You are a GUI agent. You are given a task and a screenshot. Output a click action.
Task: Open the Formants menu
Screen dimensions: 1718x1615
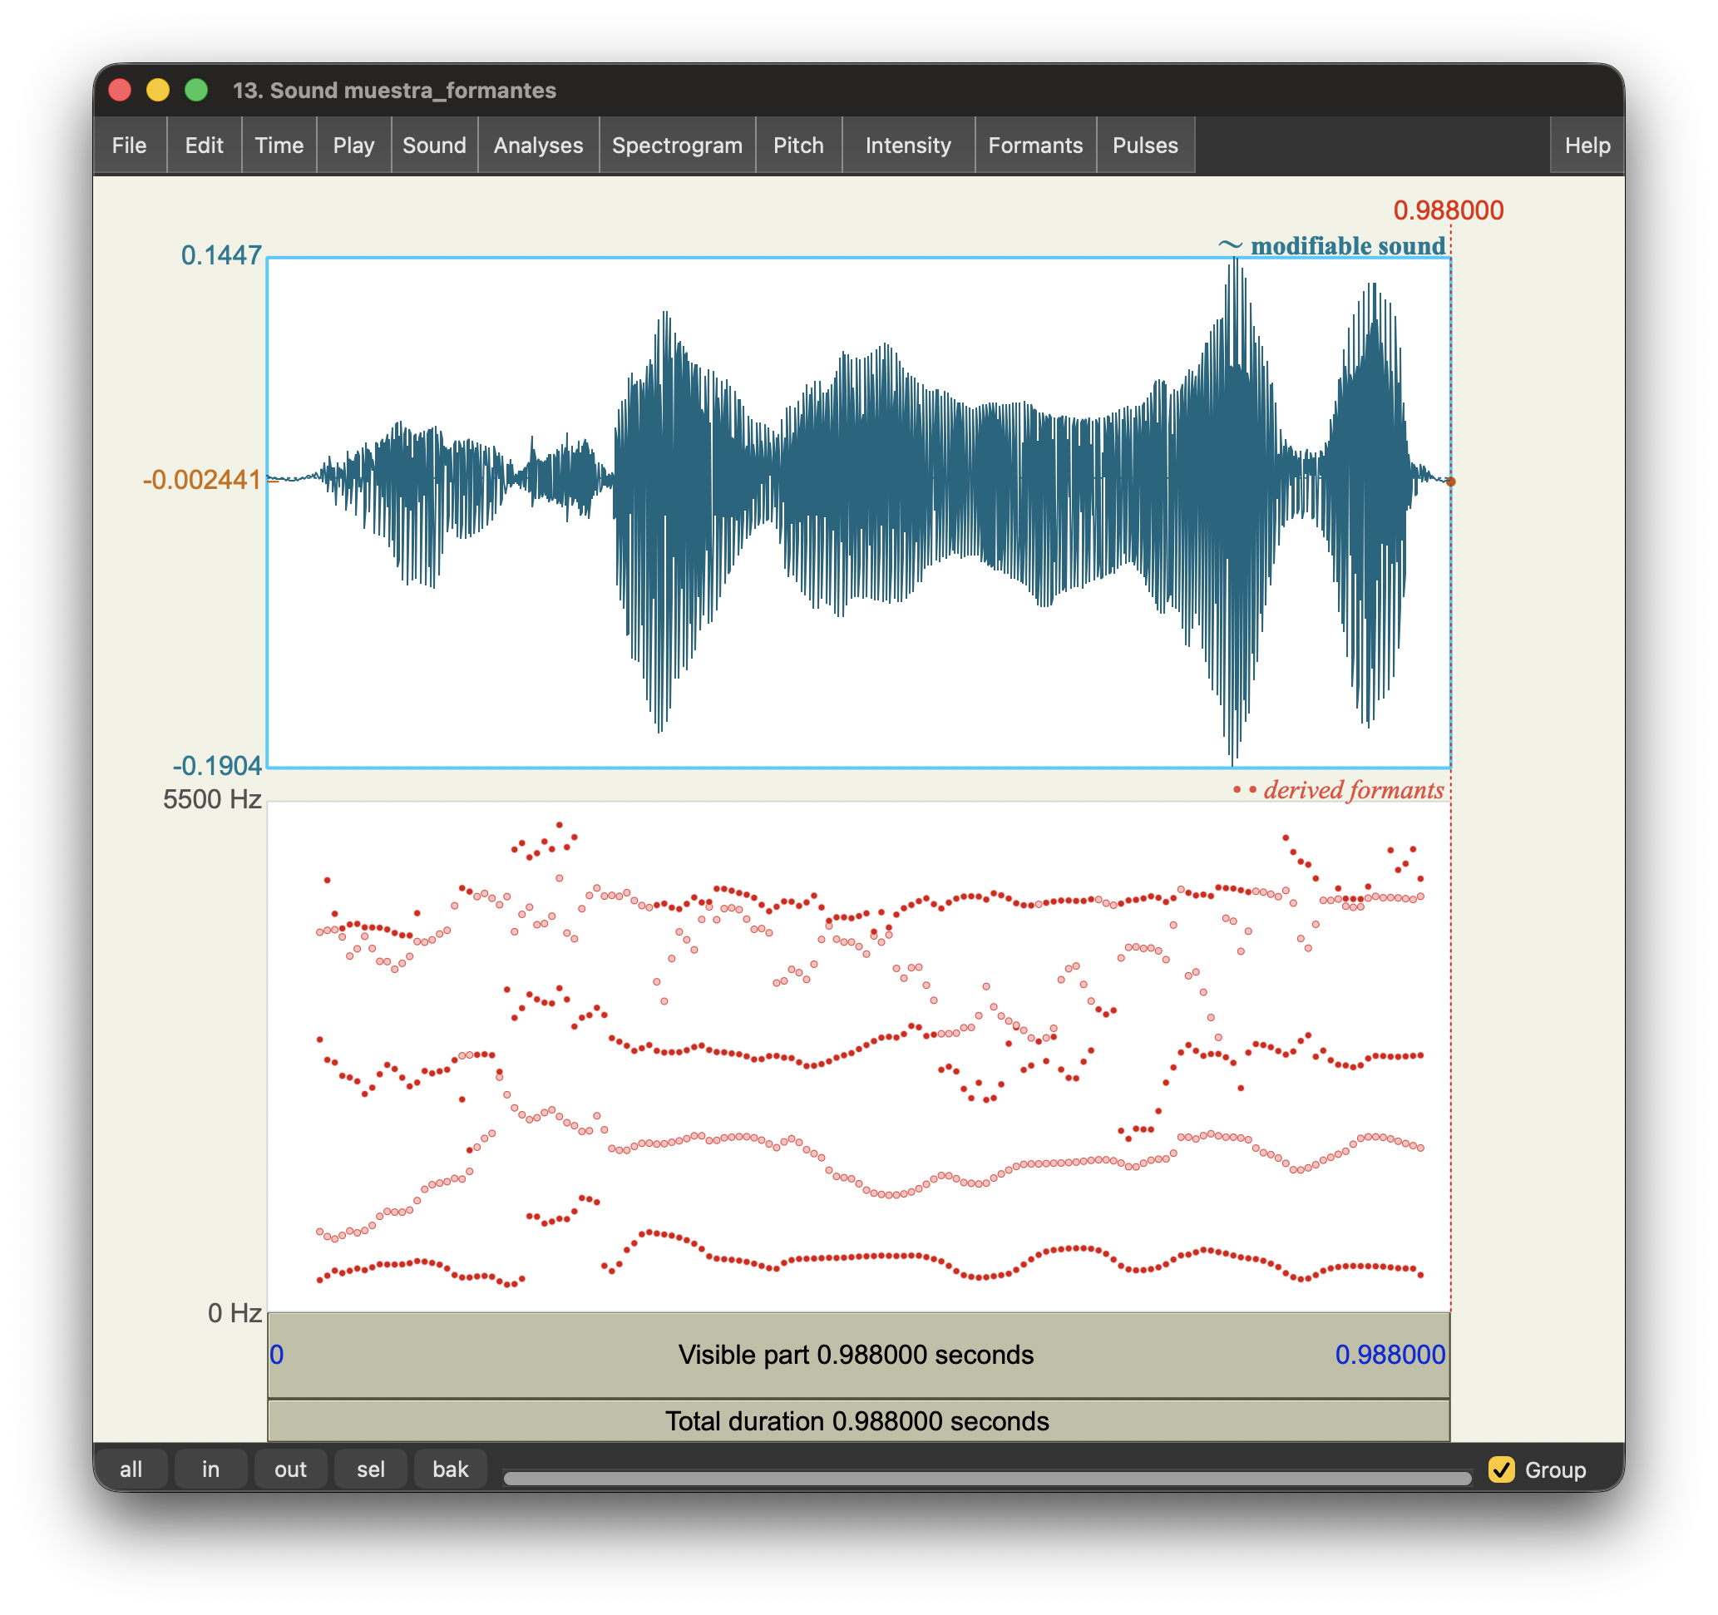[x=1034, y=146]
